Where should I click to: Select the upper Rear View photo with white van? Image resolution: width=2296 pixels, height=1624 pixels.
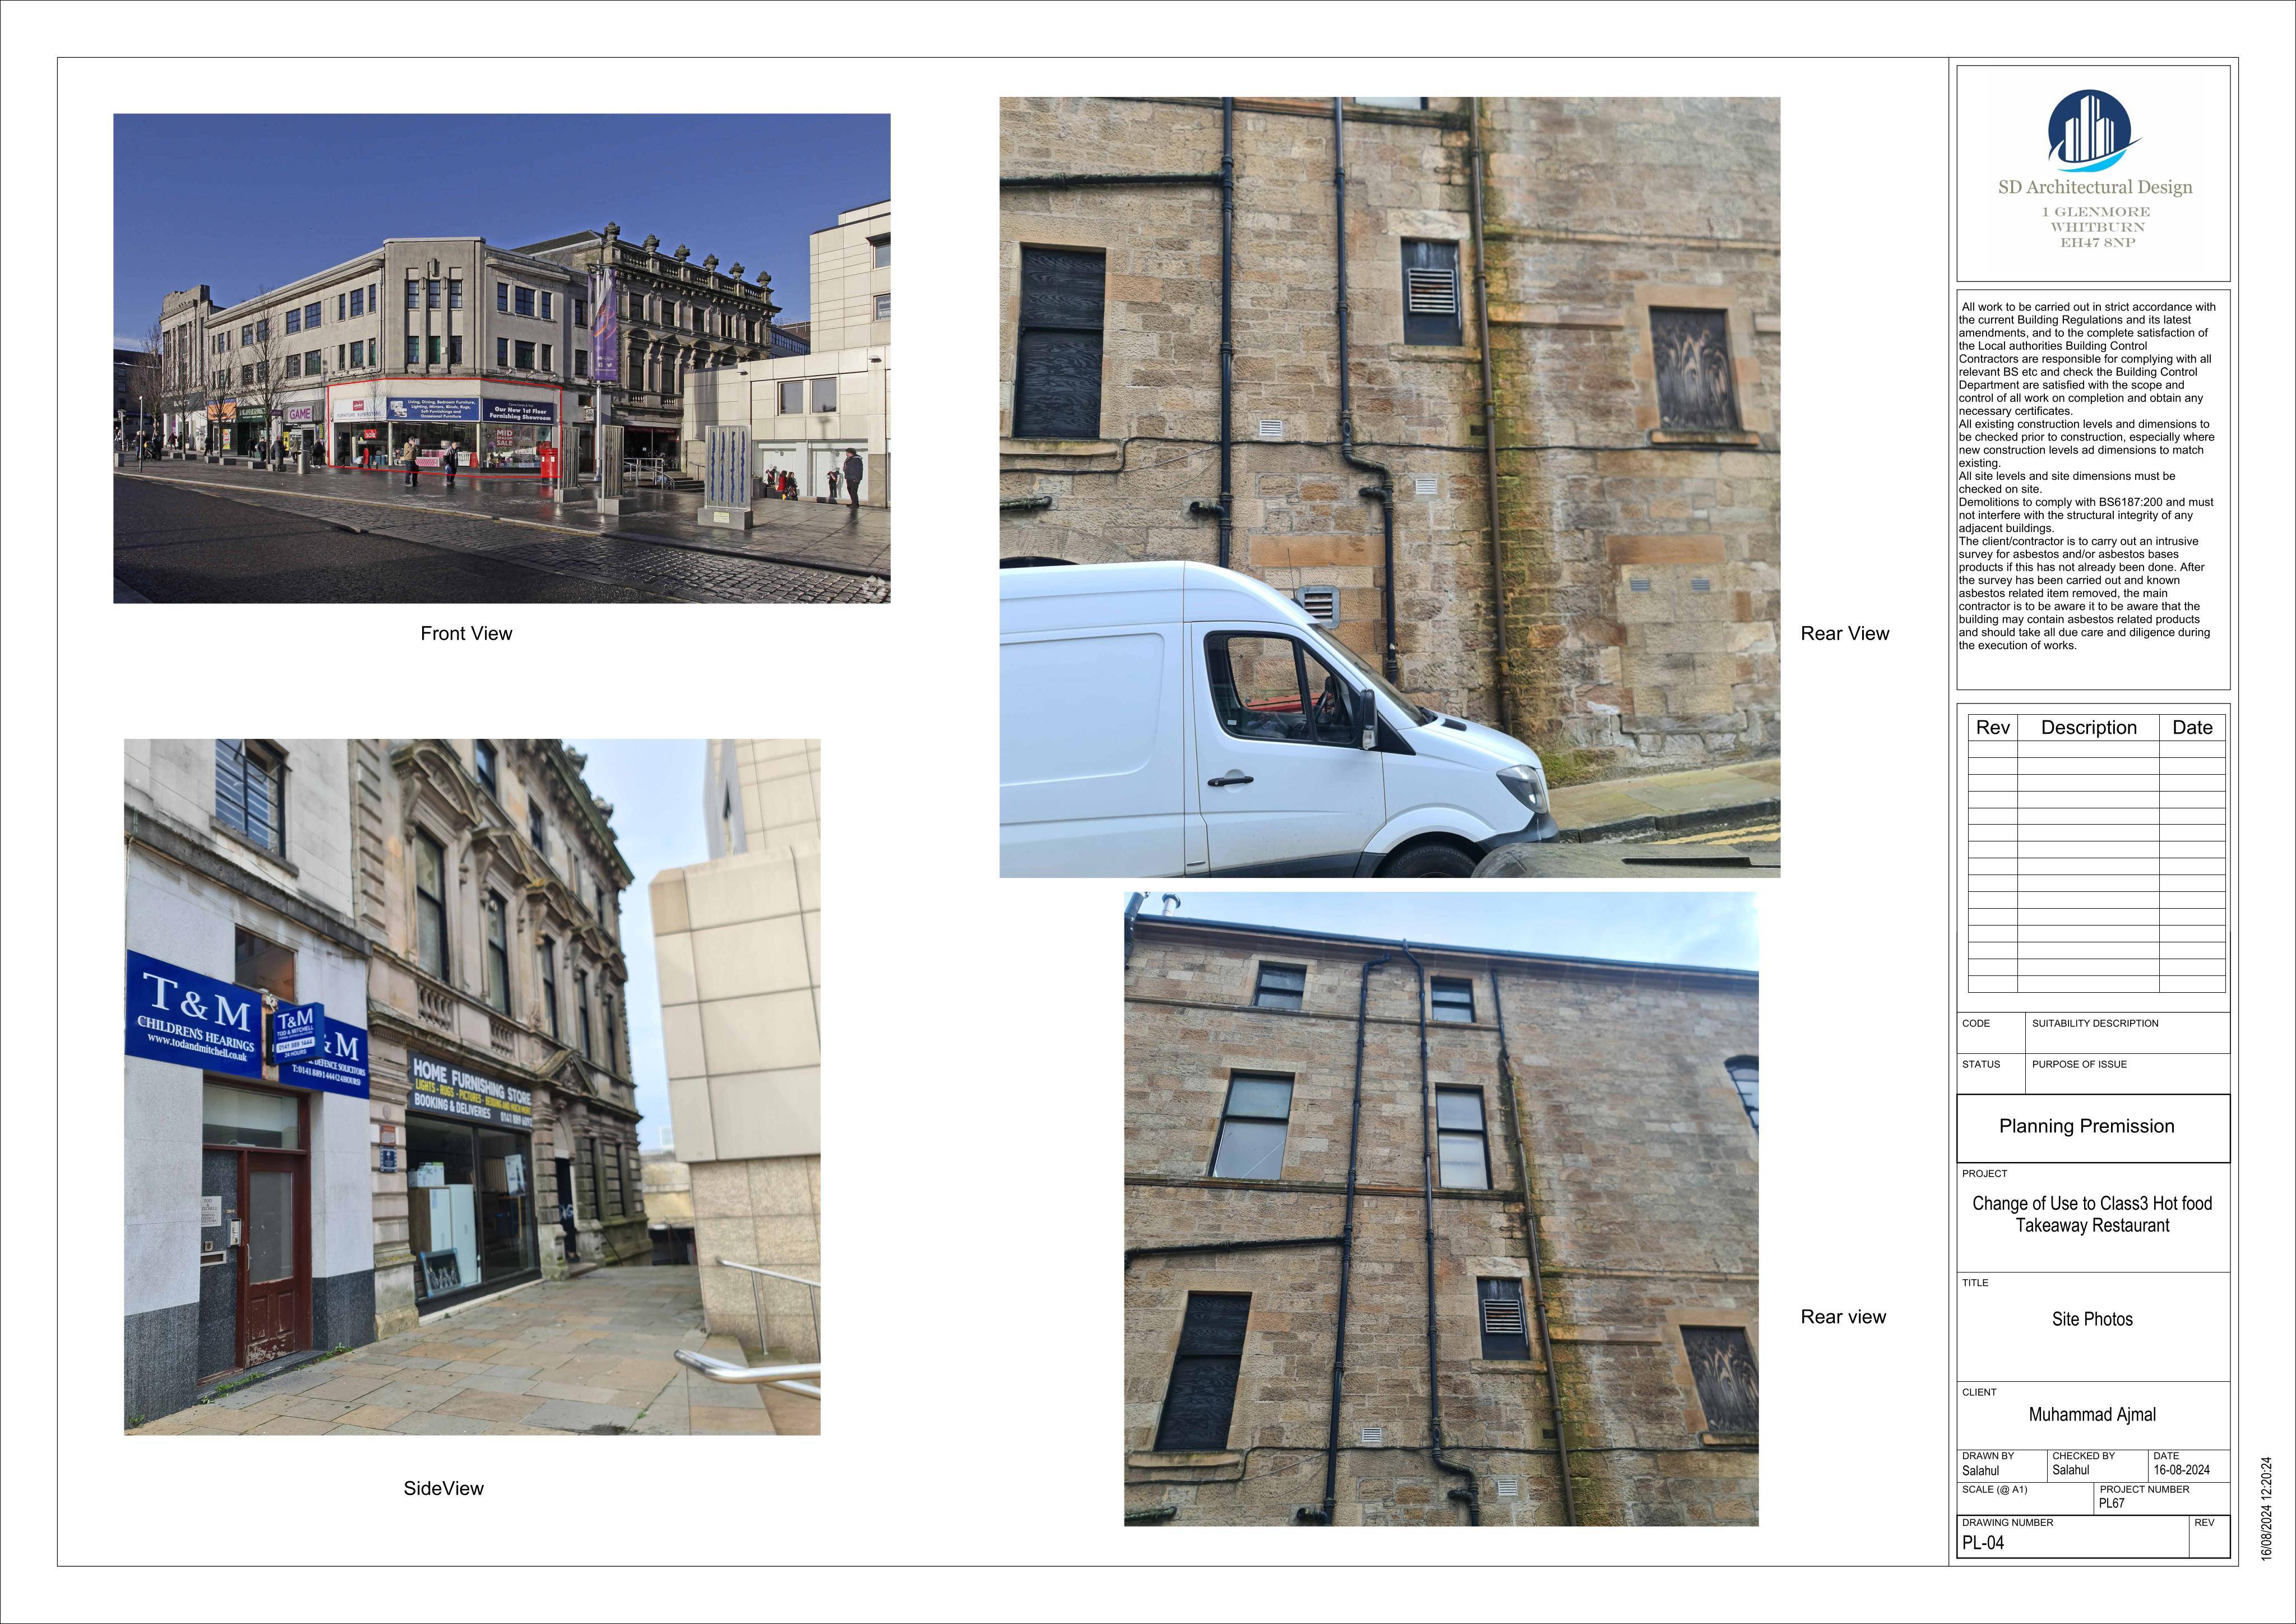[x=1390, y=487]
